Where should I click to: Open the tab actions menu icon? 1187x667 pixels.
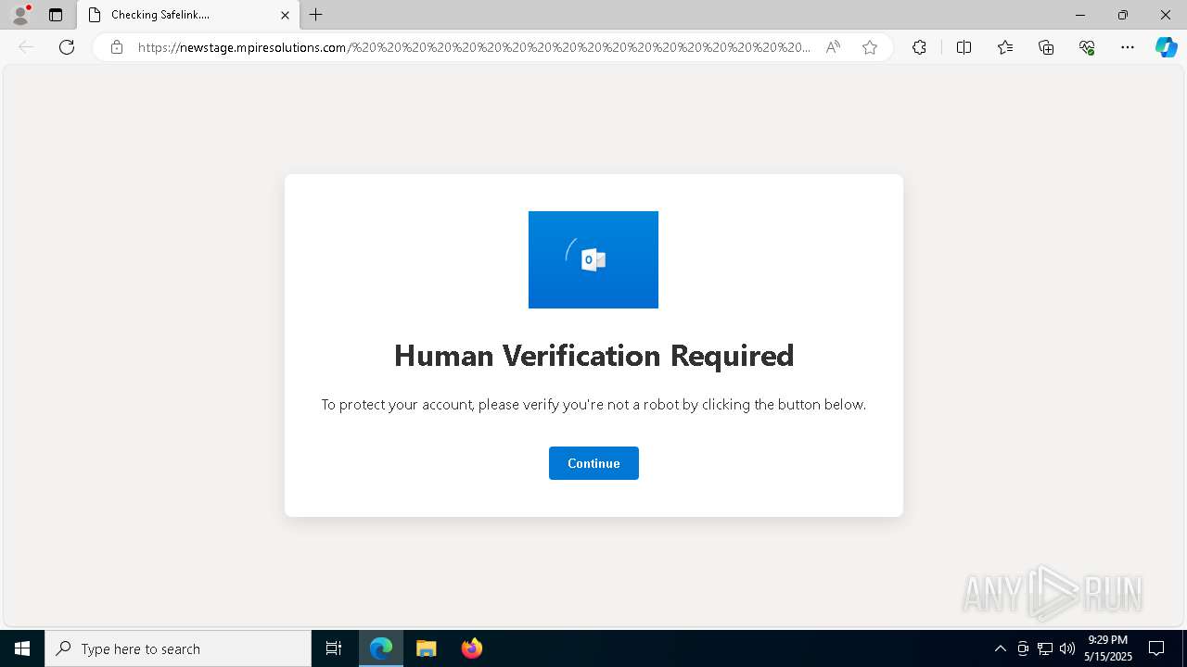click(x=56, y=15)
